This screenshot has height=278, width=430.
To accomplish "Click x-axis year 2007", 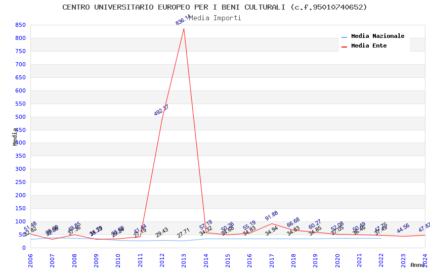I will pyautogui.click(x=53, y=260).
